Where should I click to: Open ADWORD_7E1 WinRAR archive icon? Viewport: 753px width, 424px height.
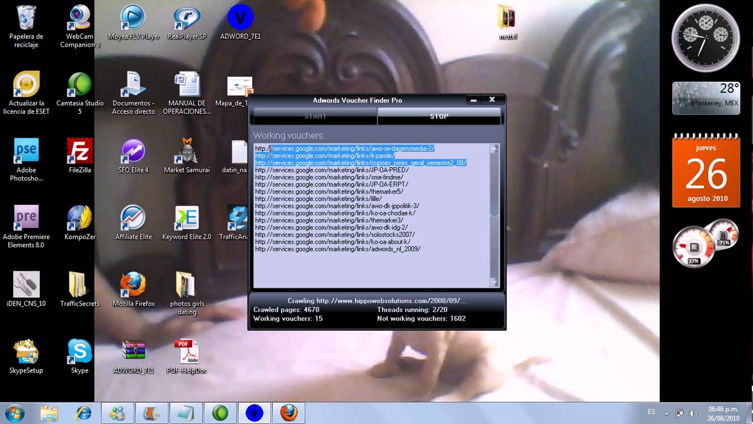(x=133, y=356)
